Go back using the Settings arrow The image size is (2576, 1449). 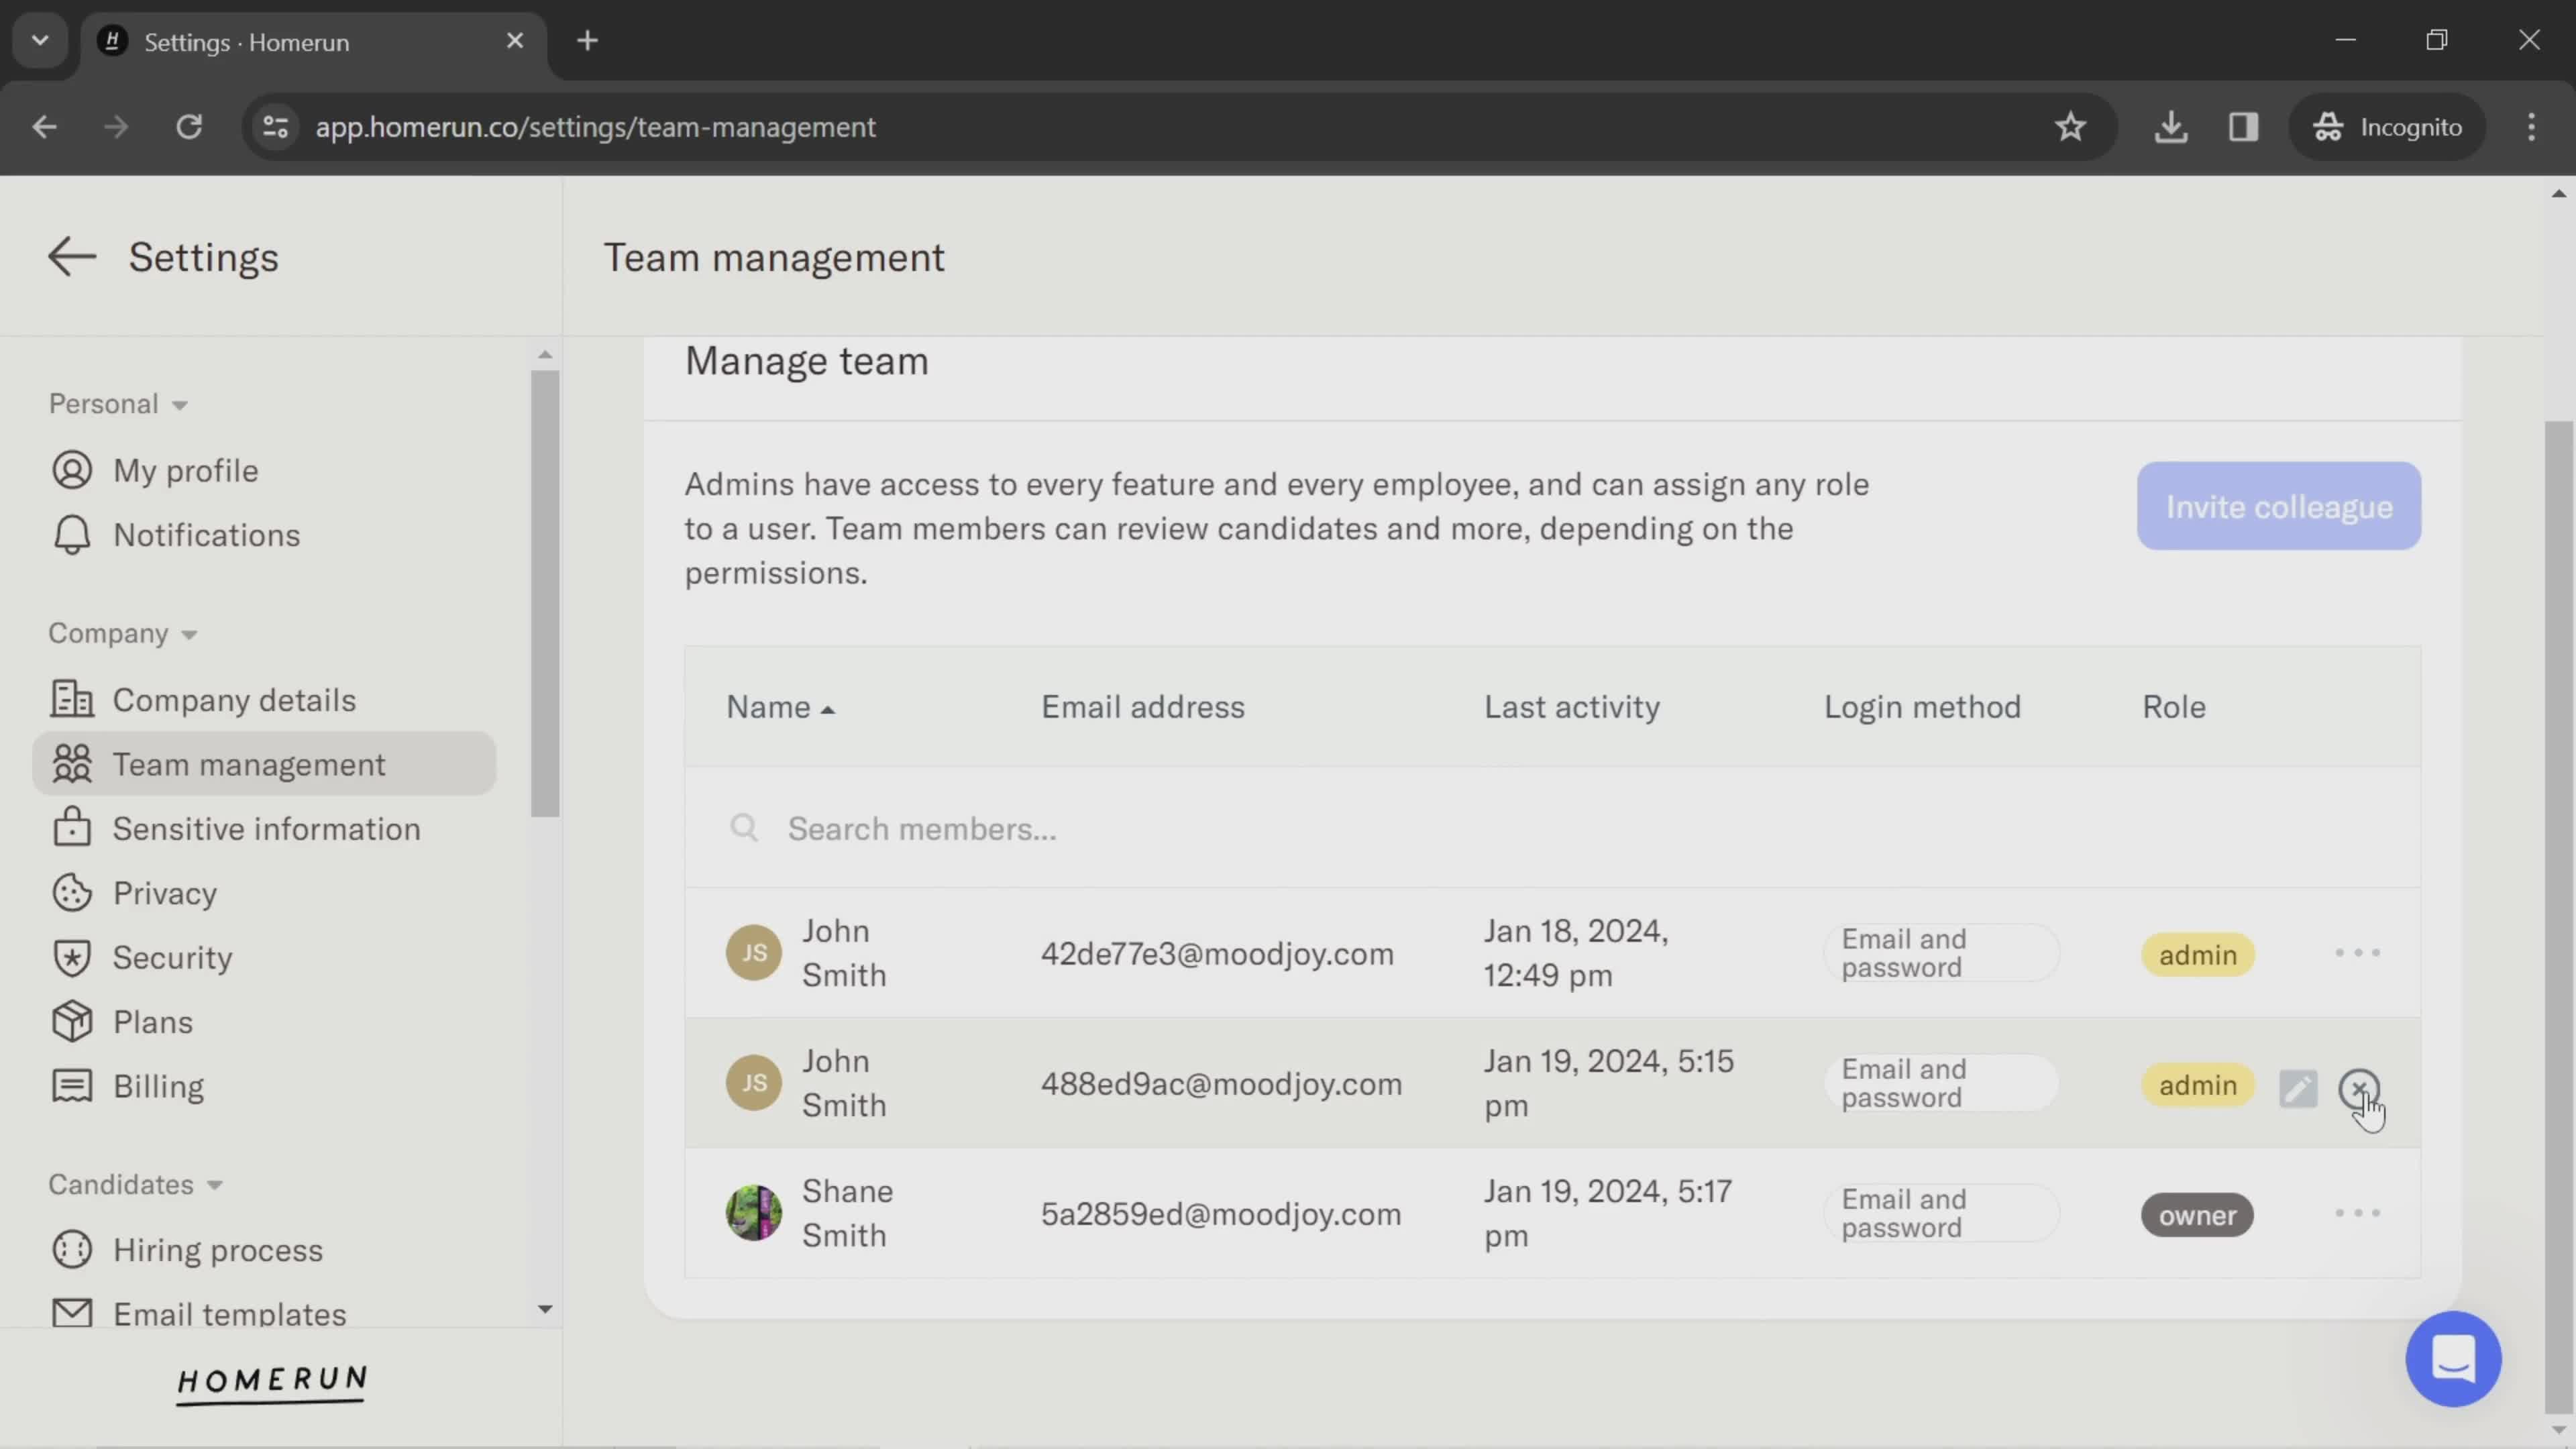tap(72, 257)
